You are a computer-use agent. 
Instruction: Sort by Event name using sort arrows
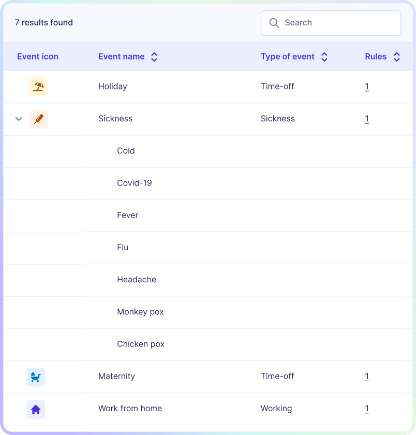pos(154,57)
